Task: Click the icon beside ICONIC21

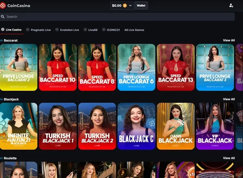Action: point(104,30)
